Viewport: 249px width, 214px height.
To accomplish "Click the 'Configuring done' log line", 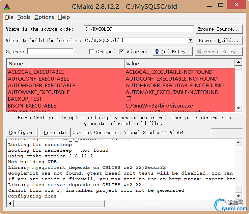I will tap(32, 196).
